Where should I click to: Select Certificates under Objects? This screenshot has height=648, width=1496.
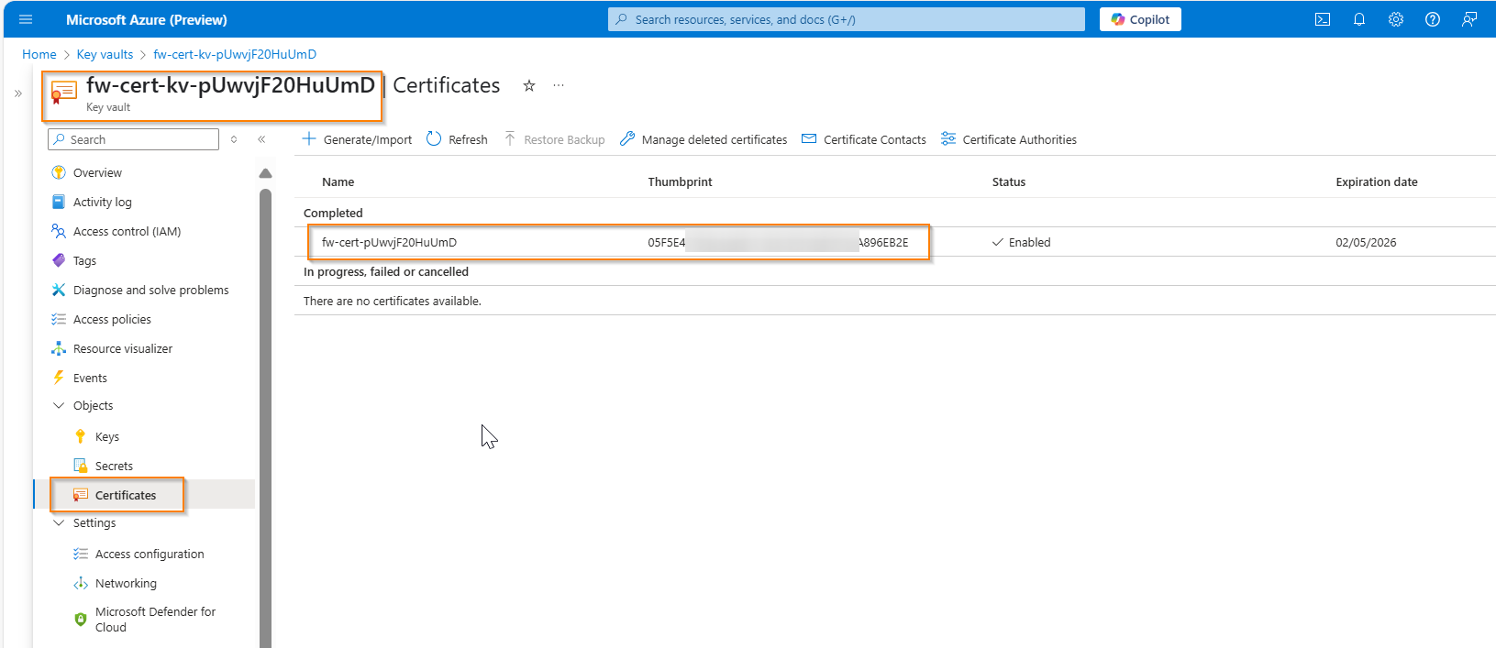(x=126, y=495)
